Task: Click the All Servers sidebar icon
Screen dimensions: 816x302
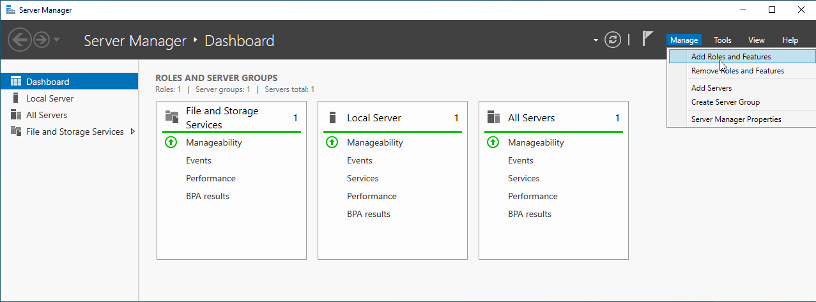Action: pos(15,115)
